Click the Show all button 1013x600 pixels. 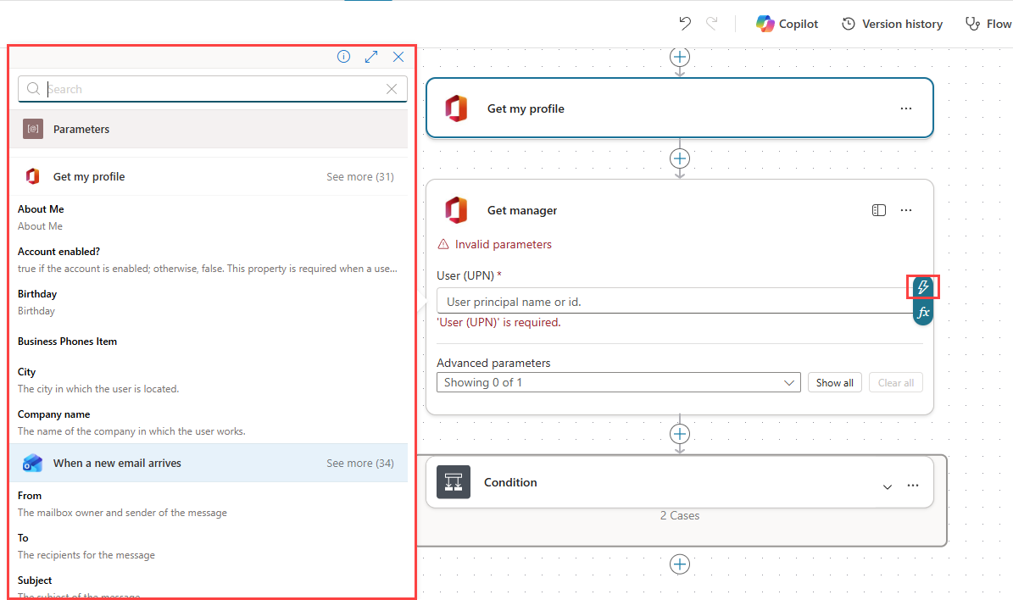pos(835,382)
